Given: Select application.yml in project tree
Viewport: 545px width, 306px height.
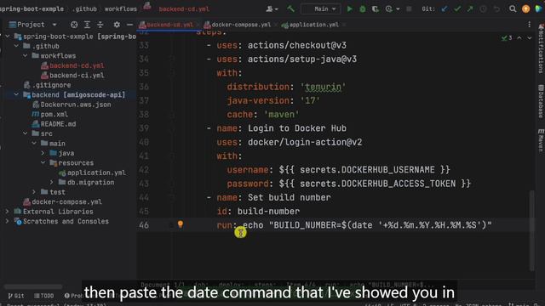Looking at the screenshot, I should point(96,173).
